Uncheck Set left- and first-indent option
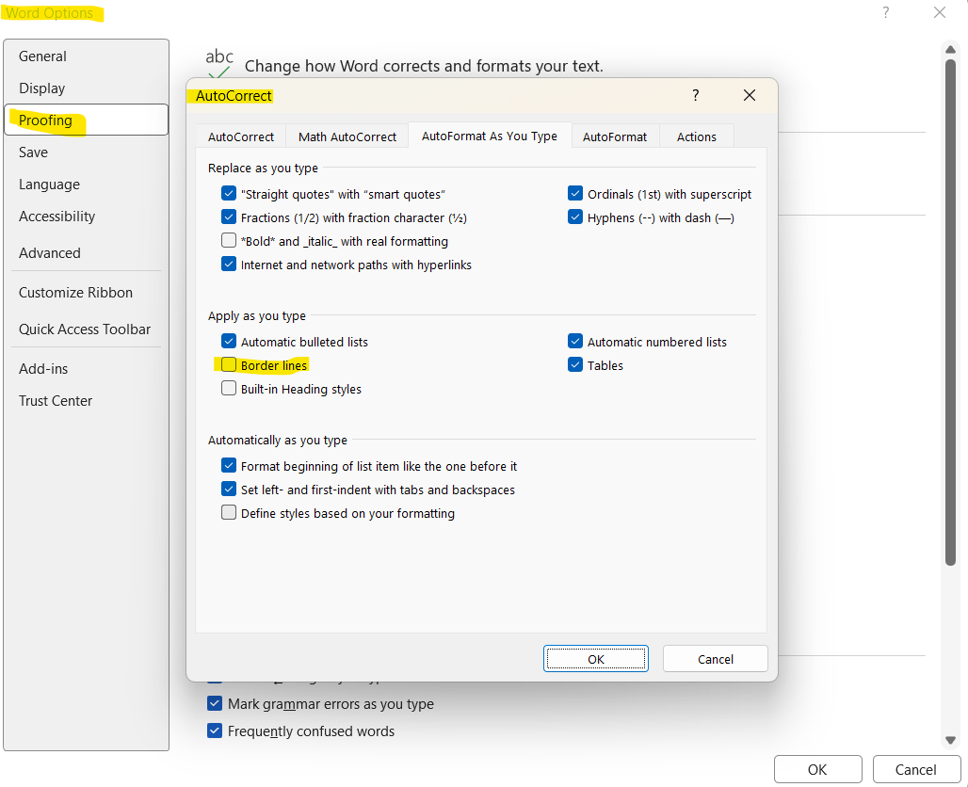 (x=229, y=489)
